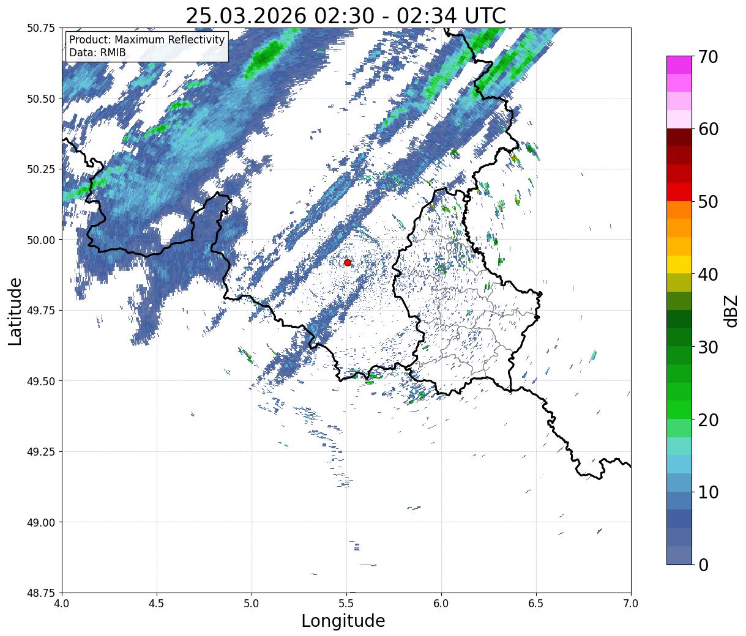The height and width of the screenshot is (636, 746).
Task: Click longitude tick label 4.5
Action: pyautogui.click(x=157, y=603)
